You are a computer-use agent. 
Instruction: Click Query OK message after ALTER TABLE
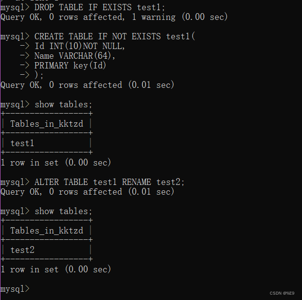88,192
